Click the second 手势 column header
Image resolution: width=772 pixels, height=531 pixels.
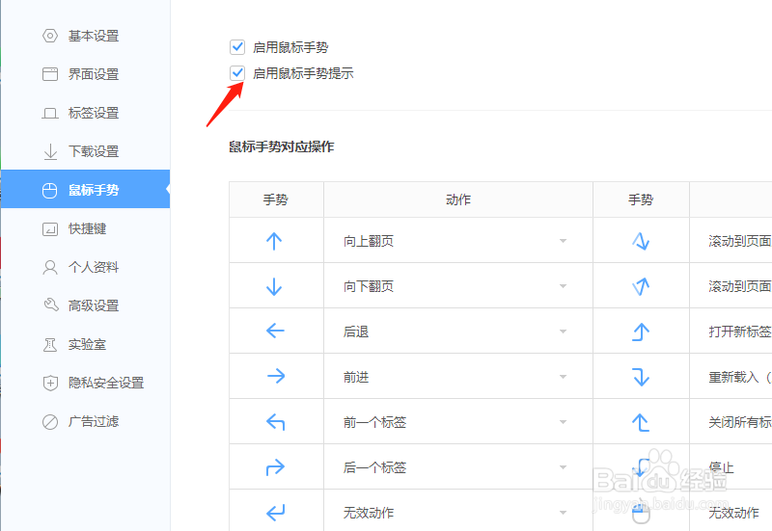(641, 199)
